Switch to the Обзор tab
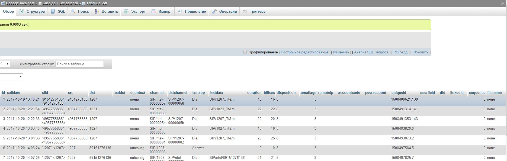Image resolution: width=507 pixels, height=161 pixels. pos(8,12)
